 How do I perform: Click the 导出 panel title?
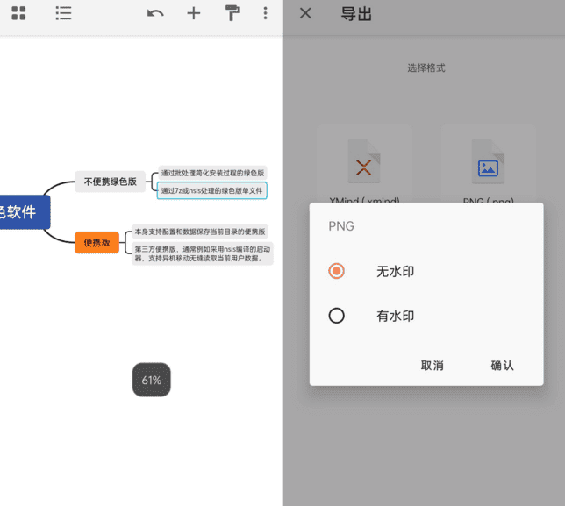click(356, 14)
